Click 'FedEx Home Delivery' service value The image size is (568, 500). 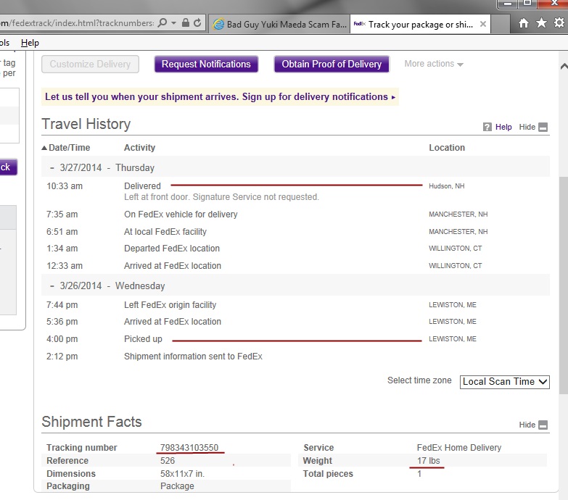tap(459, 448)
